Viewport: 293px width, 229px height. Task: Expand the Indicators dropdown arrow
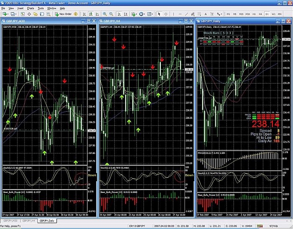pyautogui.click(x=136, y=14)
